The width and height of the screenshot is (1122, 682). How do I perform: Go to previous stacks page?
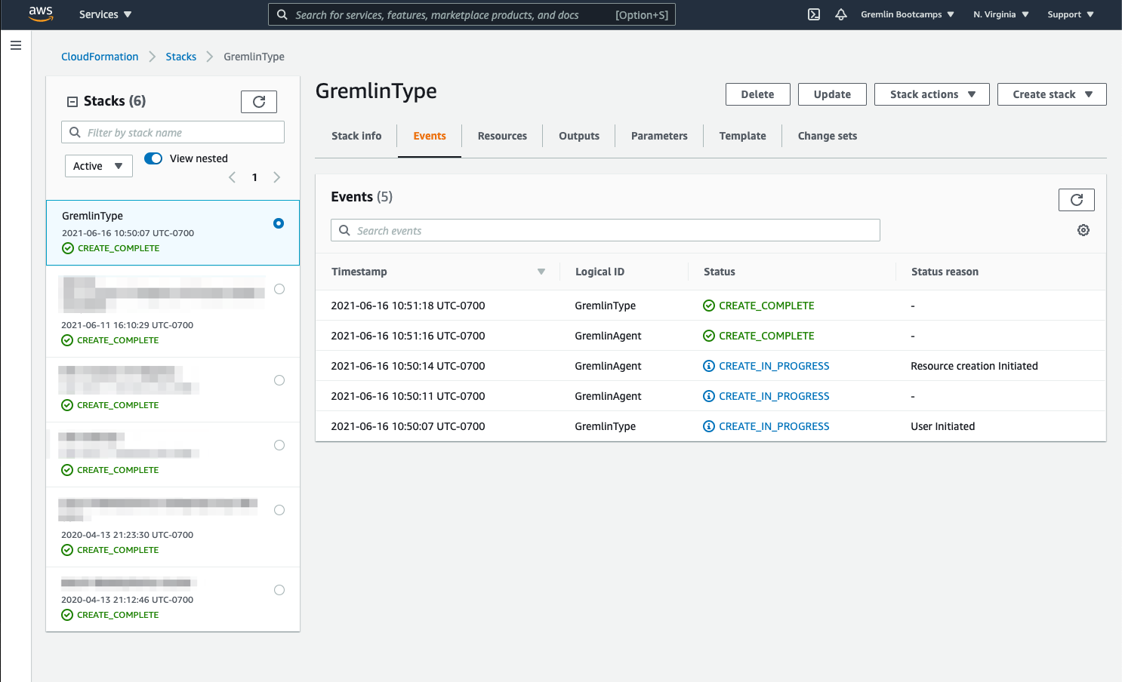point(232,177)
